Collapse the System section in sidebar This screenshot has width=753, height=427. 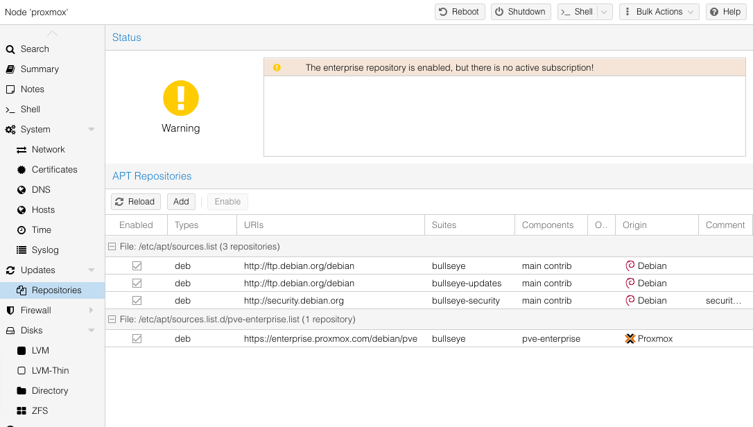[92, 130]
